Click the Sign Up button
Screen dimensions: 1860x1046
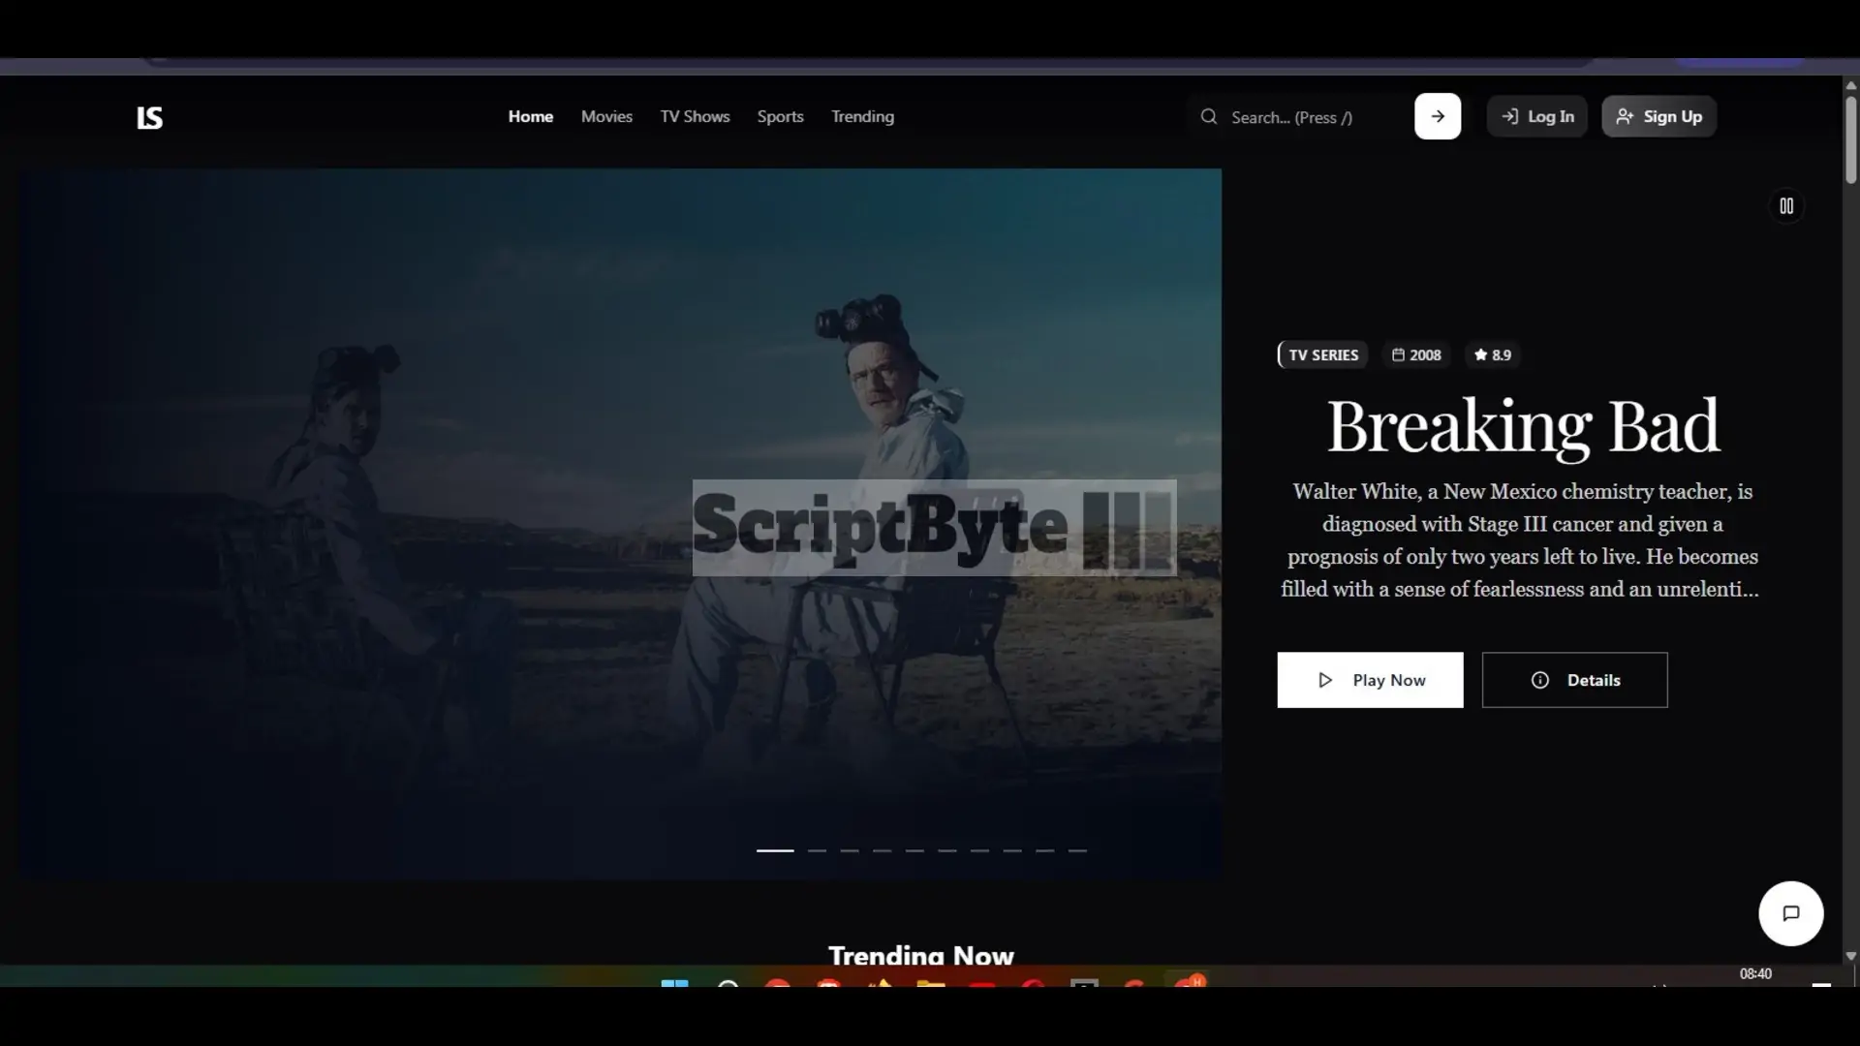click(1658, 116)
